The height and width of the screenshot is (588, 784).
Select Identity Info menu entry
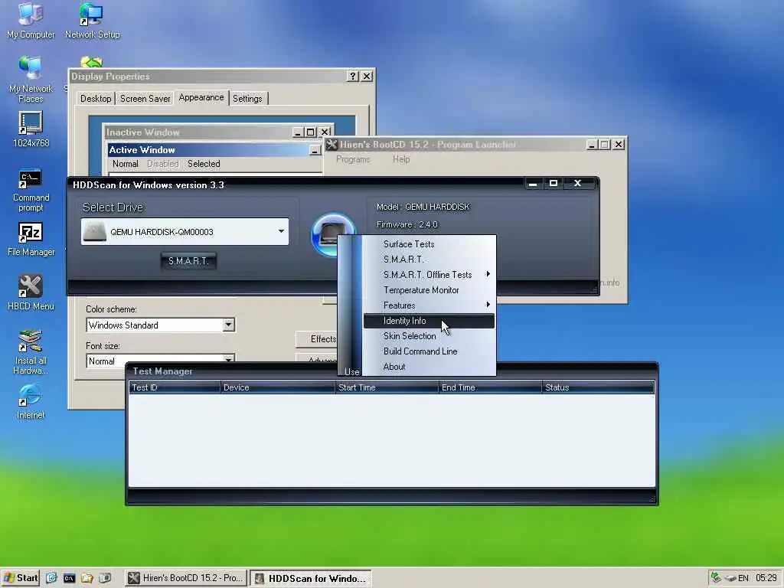(429, 321)
